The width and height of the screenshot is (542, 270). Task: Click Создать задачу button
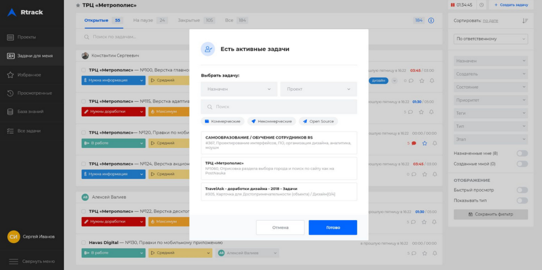coord(511,5)
